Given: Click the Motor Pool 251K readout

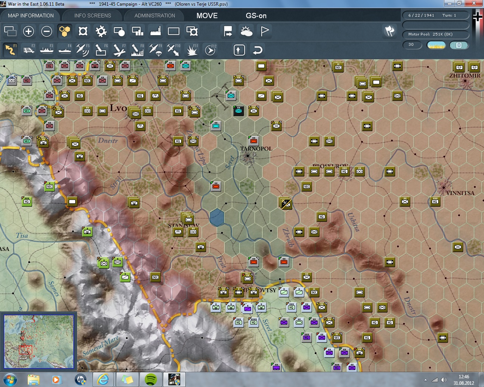Looking at the screenshot, I should (x=436, y=34).
